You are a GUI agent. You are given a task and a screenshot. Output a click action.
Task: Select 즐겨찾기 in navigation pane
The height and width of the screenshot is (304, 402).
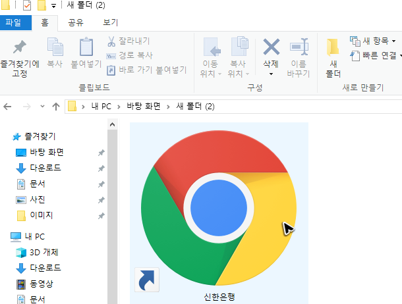40,137
